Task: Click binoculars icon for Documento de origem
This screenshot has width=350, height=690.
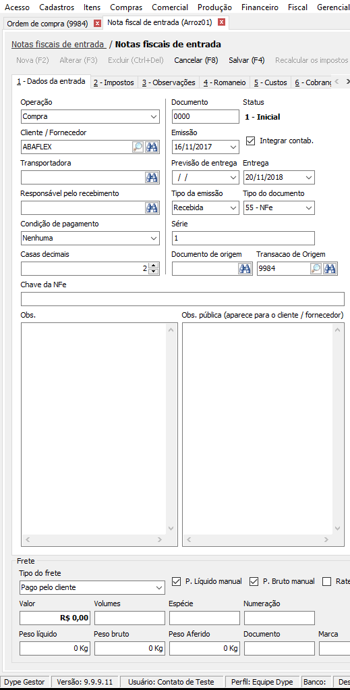Action: click(245, 268)
